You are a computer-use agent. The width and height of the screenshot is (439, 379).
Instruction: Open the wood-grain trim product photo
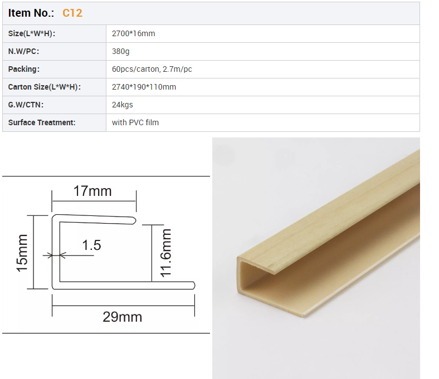[x=316, y=258]
